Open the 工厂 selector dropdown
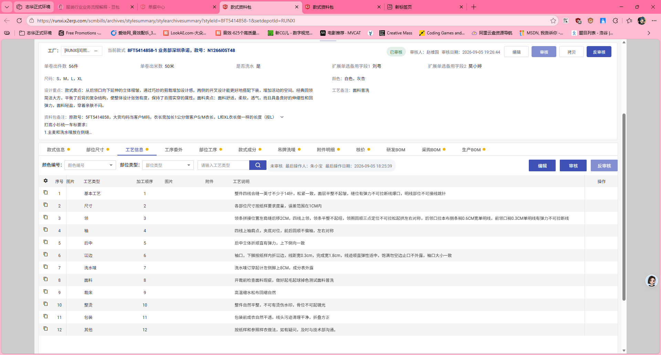Image resolution: width=661 pixels, height=355 pixels. (x=82, y=51)
